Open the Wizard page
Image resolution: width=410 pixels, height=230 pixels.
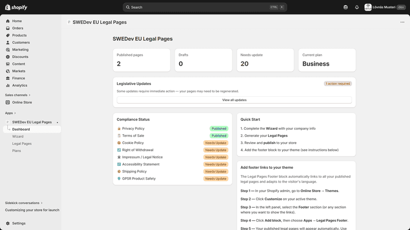click(18, 136)
